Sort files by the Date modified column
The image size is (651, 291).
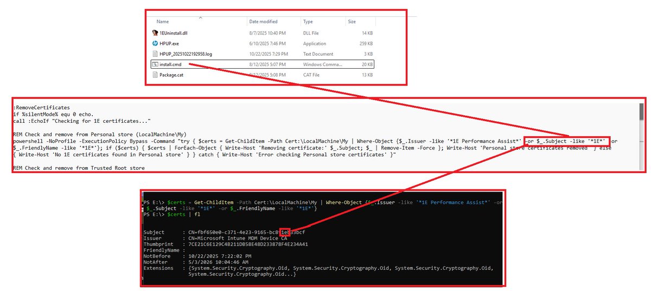pos(263,22)
